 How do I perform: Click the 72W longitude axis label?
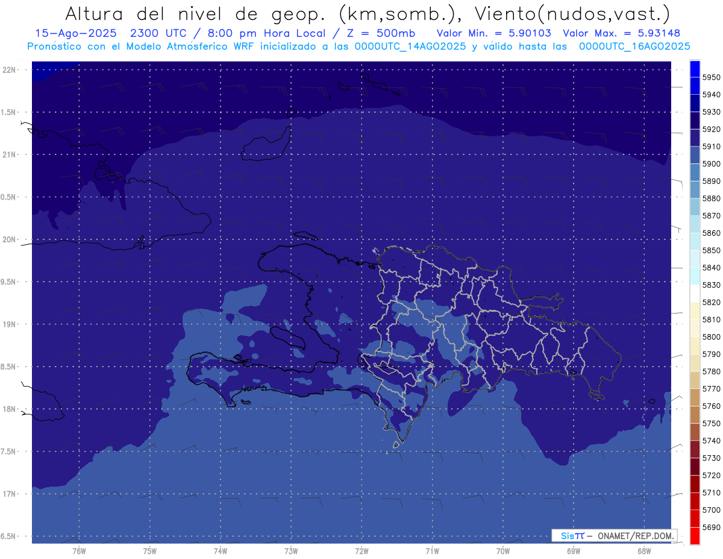pyautogui.click(x=361, y=551)
